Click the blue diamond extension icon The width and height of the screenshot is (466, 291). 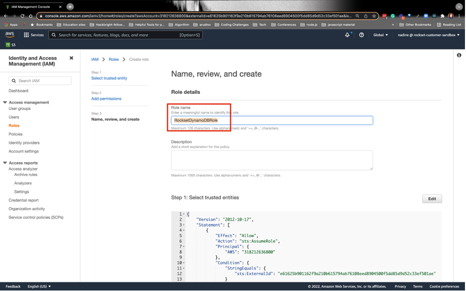pos(409,15)
